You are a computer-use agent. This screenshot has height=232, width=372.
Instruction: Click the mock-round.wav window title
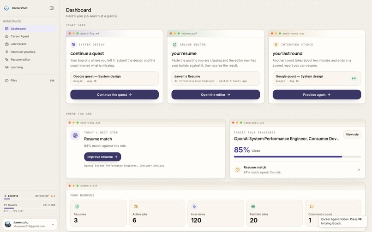[294, 34]
